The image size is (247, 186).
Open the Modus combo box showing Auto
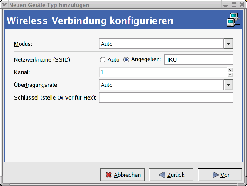click(x=166, y=44)
